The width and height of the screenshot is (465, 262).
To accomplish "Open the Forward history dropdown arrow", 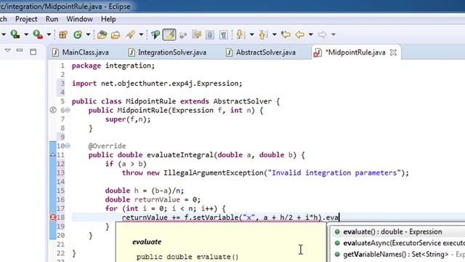I will tap(333, 35).
